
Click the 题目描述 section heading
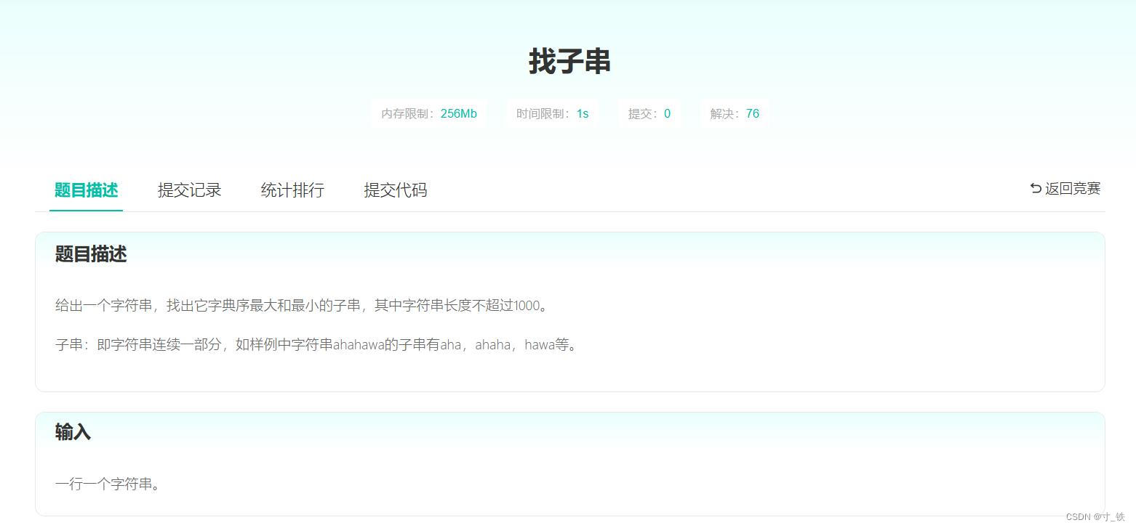pyautogui.click(x=90, y=254)
